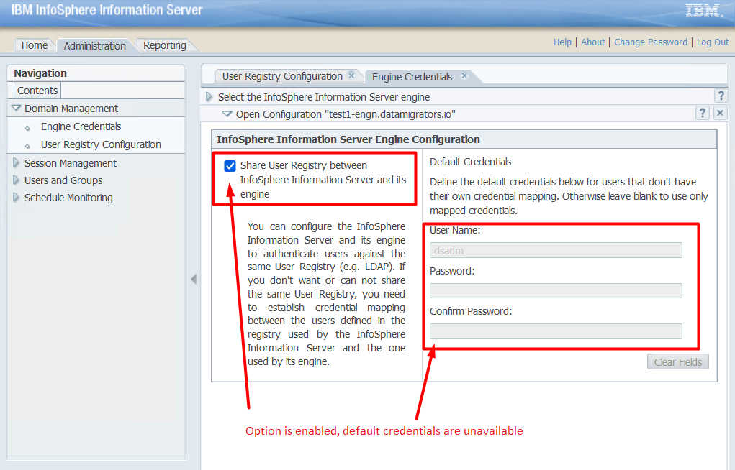Screen dimensions: 735x470
Task: Expand the Session Management node
Action: point(17,163)
